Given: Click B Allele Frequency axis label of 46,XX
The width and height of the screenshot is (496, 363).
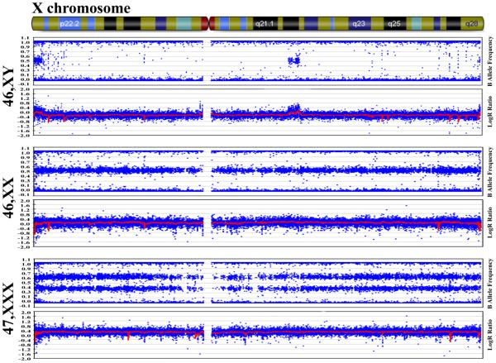Looking at the screenshot, I should (490, 172).
